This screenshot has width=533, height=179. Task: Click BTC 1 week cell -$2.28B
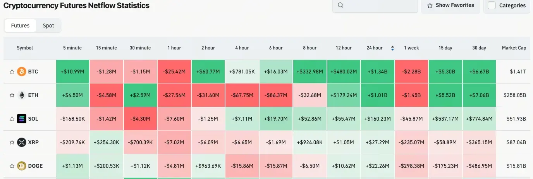coord(411,72)
